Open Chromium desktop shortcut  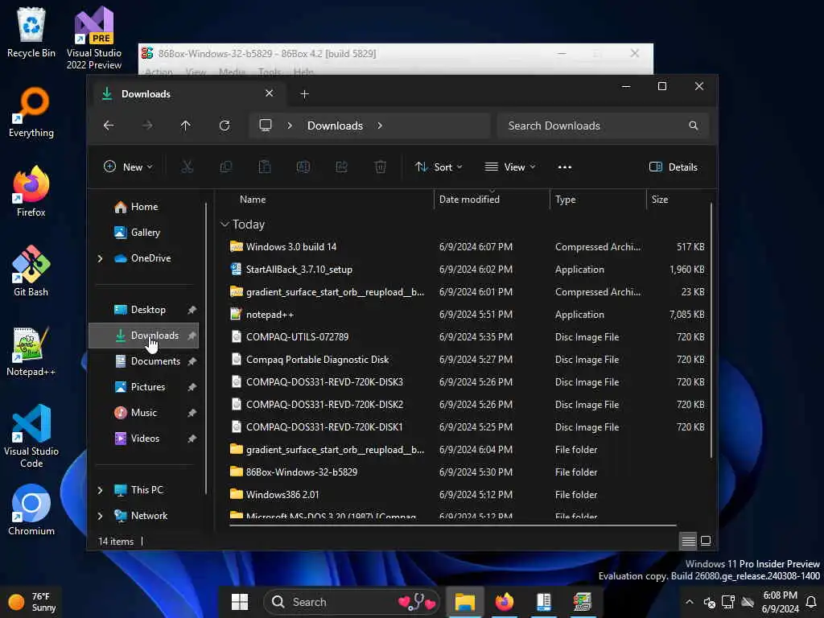(x=31, y=510)
